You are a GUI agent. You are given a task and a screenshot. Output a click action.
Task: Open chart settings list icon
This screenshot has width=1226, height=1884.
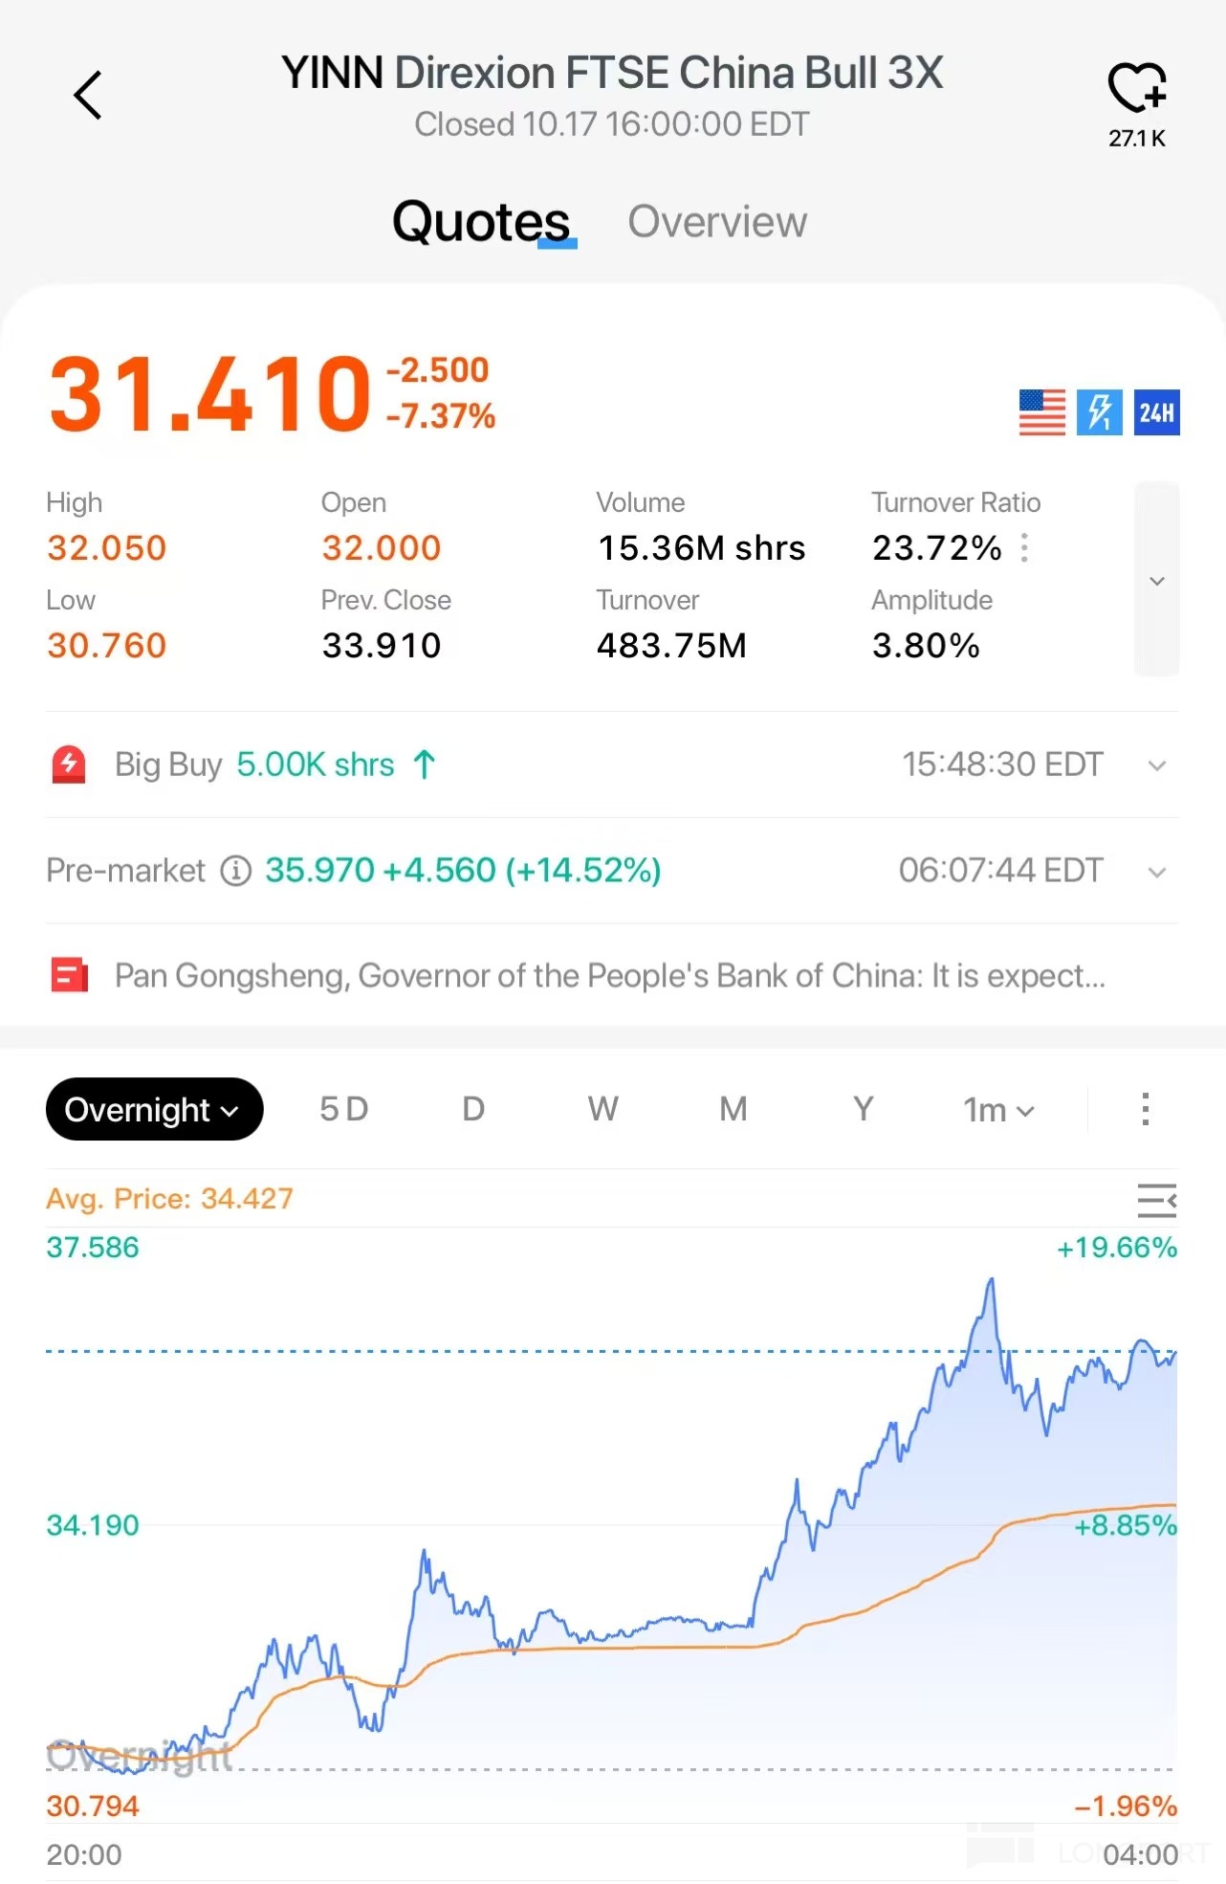(x=1156, y=1200)
